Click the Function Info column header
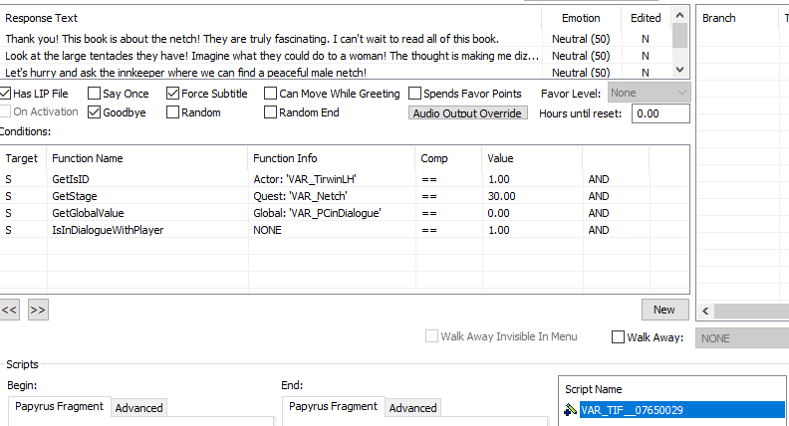 coord(332,158)
